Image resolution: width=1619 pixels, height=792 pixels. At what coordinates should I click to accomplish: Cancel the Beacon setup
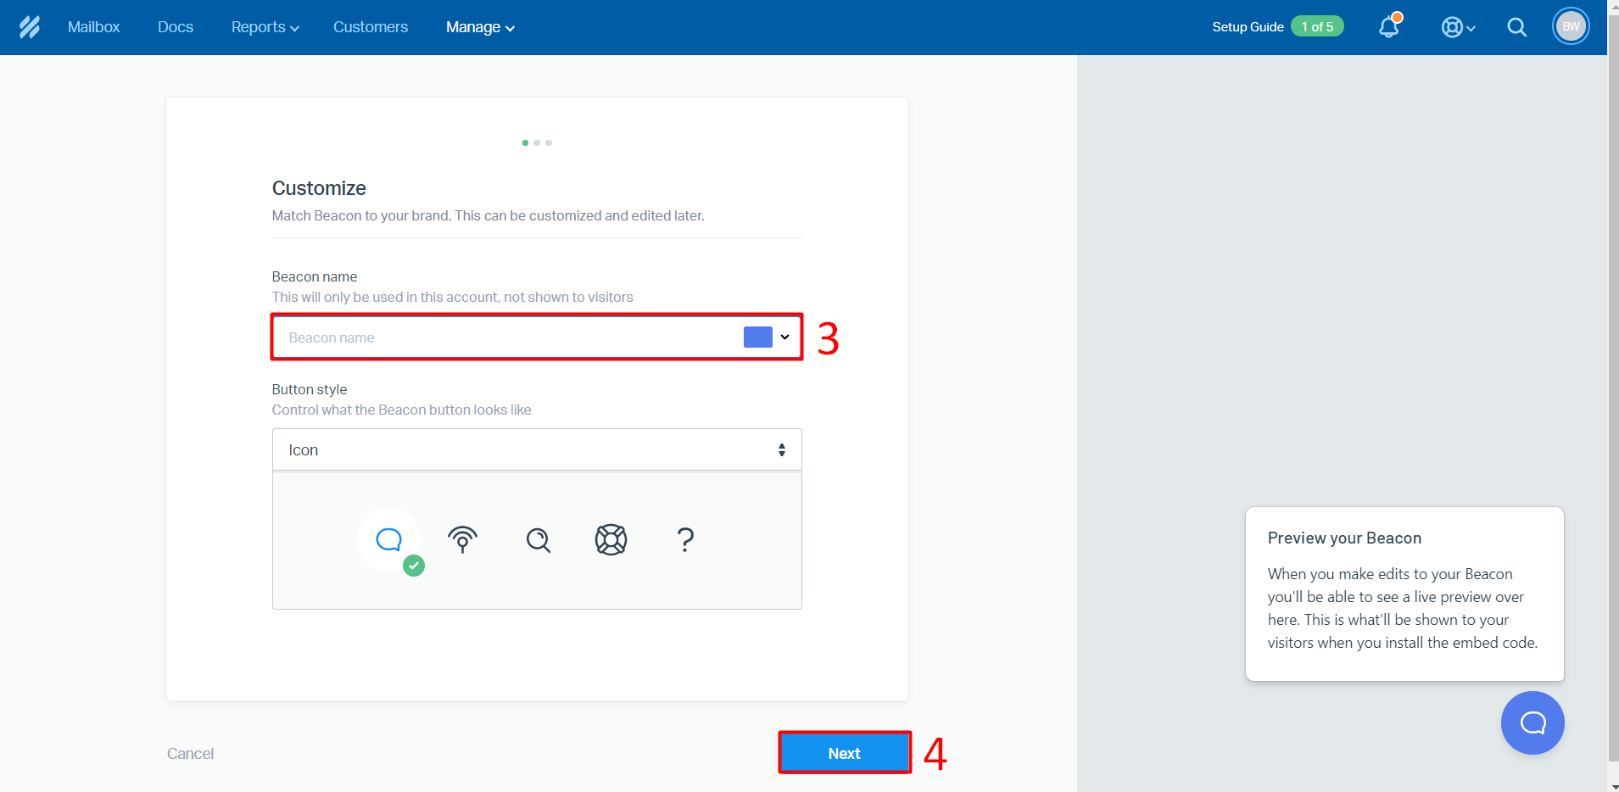click(190, 754)
